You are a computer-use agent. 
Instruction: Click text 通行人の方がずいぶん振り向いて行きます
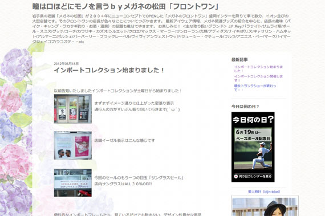click(x=131, y=109)
